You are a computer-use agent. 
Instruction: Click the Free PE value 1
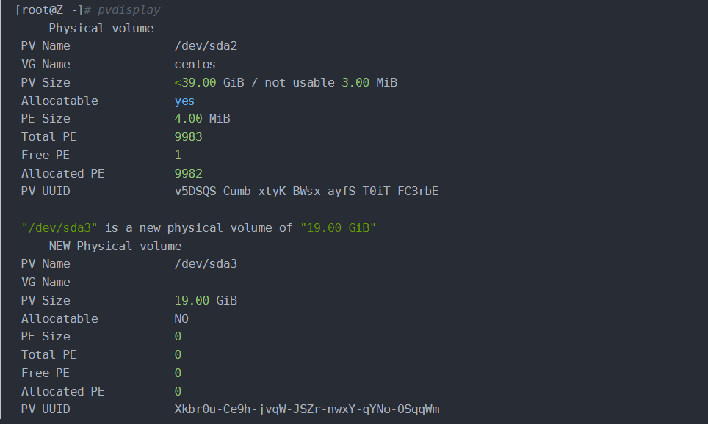[178, 156]
